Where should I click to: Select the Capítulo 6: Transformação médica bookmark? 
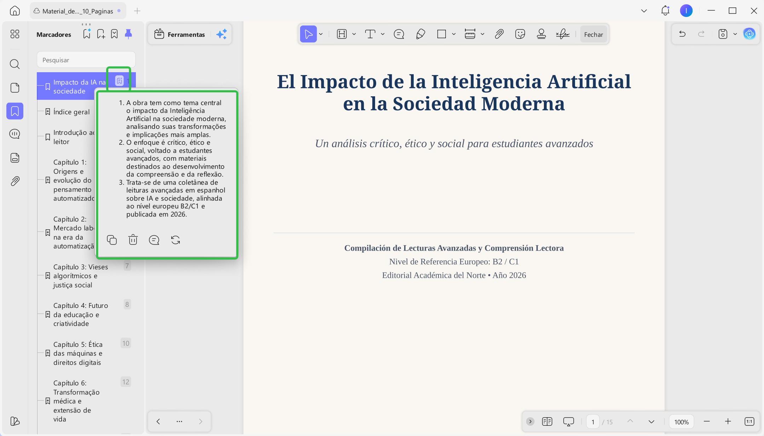coord(76,401)
